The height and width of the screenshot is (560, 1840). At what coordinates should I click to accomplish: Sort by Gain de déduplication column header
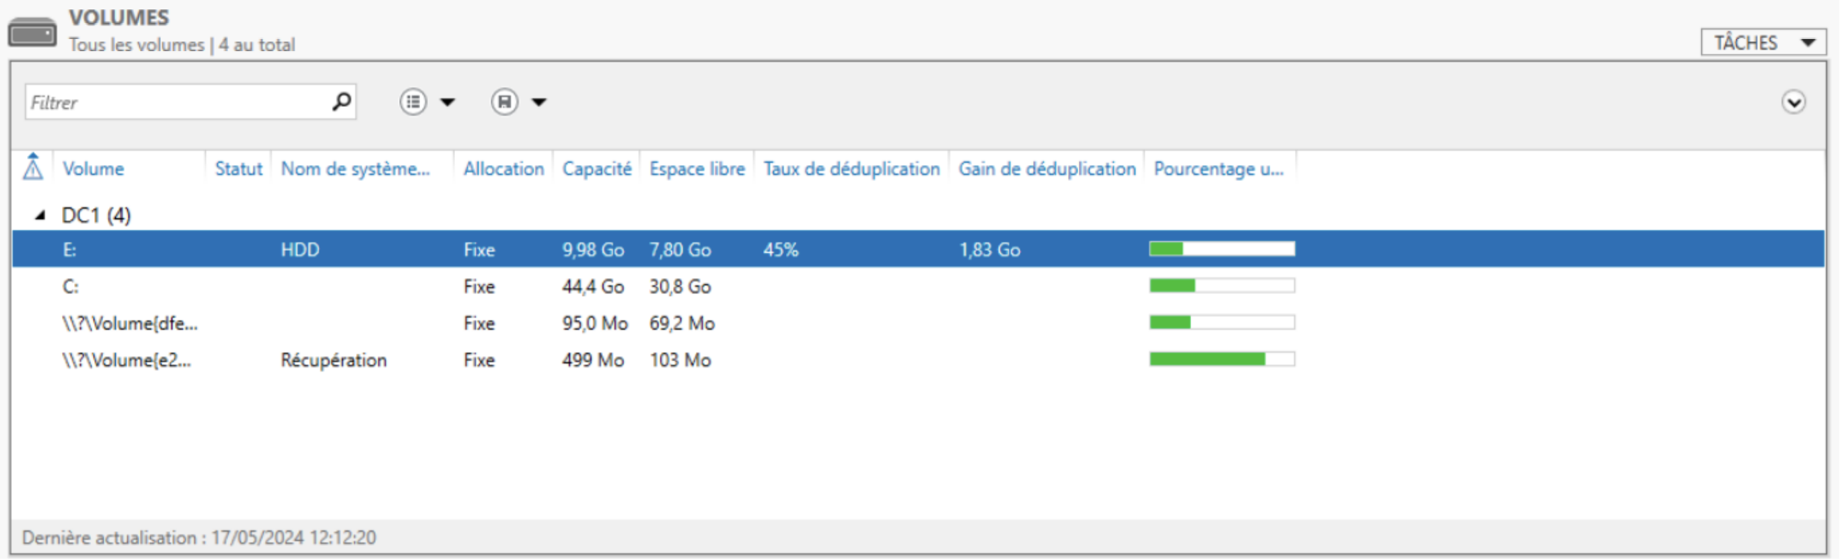pos(1047,170)
